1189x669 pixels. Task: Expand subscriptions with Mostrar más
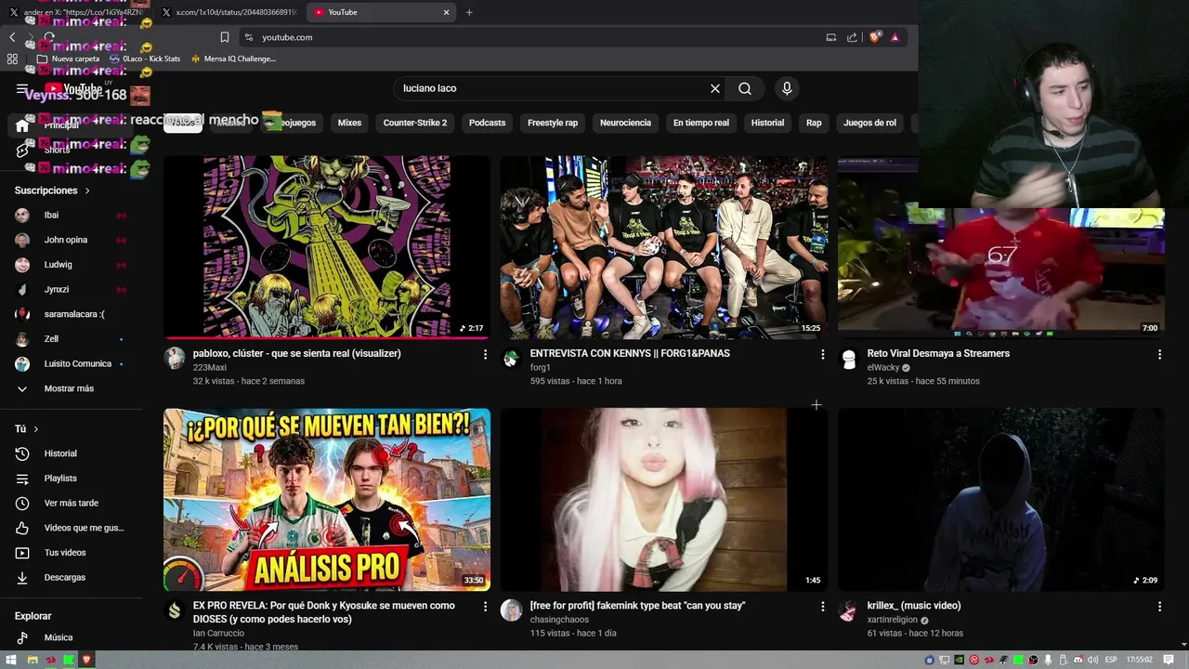[x=69, y=388]
